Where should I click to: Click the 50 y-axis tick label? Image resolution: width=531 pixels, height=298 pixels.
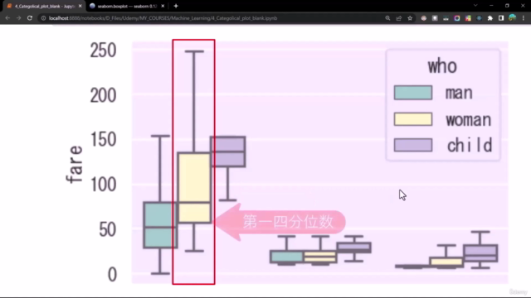(x=108, y=230)
